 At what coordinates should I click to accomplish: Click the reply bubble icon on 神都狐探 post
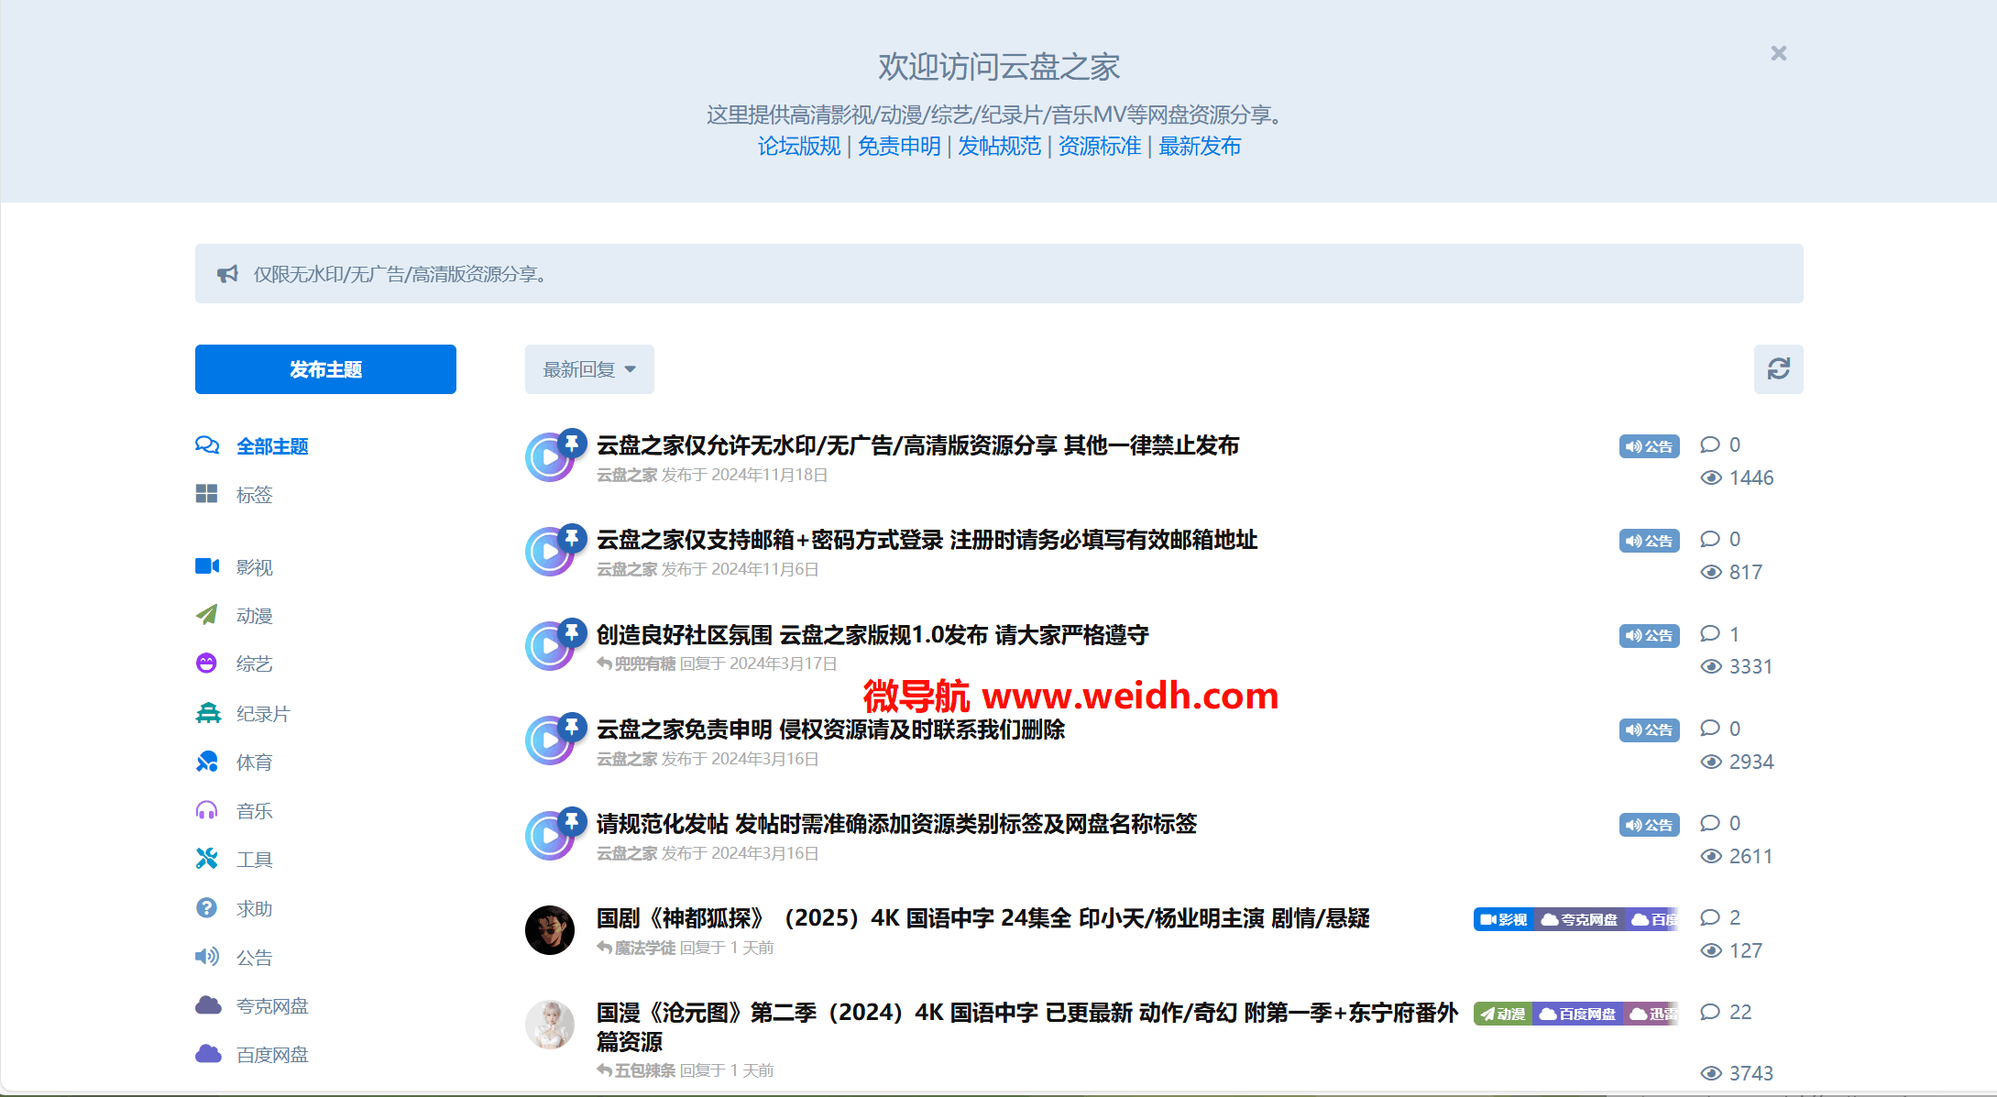tap(1710, 917)
